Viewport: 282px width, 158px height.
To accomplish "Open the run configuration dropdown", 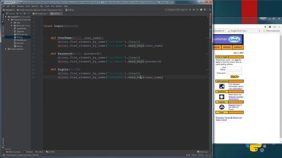I will [176, 10].
